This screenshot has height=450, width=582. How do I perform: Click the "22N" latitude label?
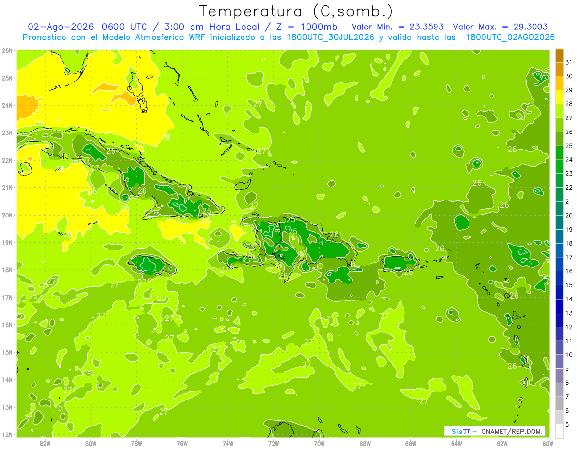pyautogui.click(x=7, y=160)
